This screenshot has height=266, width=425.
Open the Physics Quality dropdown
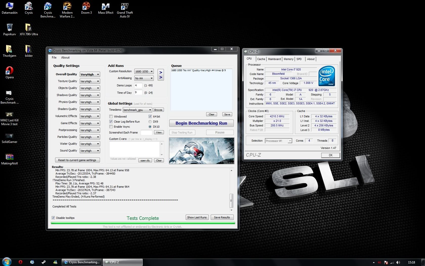click(90, 102)
